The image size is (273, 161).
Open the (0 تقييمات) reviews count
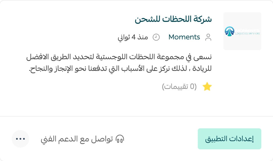179,87
